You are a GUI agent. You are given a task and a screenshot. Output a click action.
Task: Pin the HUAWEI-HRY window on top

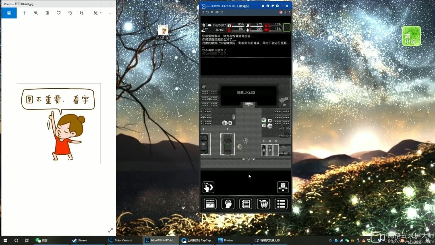pos(272,6)
